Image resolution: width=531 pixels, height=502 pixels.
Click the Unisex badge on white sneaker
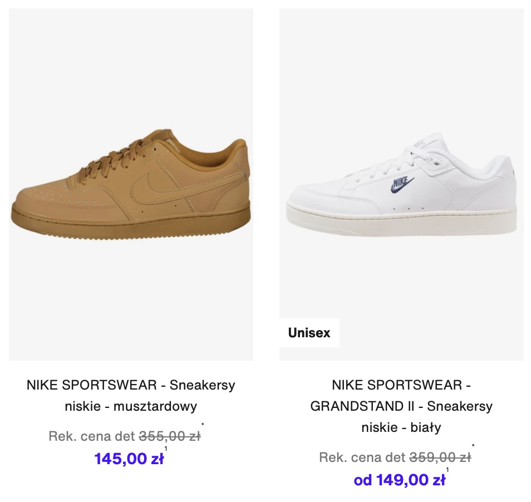pyautogui.click(x=309, y=333)
